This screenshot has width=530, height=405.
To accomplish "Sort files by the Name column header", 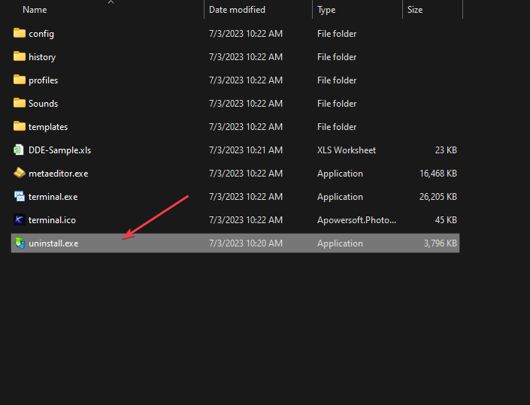I will pyautogui.click(x=35, y=10).
